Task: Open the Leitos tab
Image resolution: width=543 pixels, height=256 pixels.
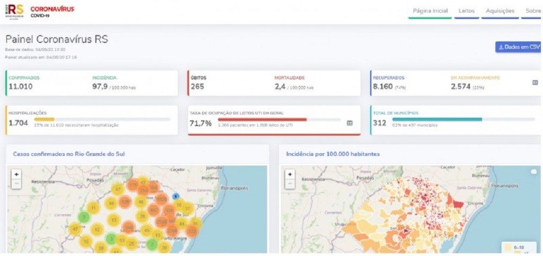Action: (x=467, y=11)
